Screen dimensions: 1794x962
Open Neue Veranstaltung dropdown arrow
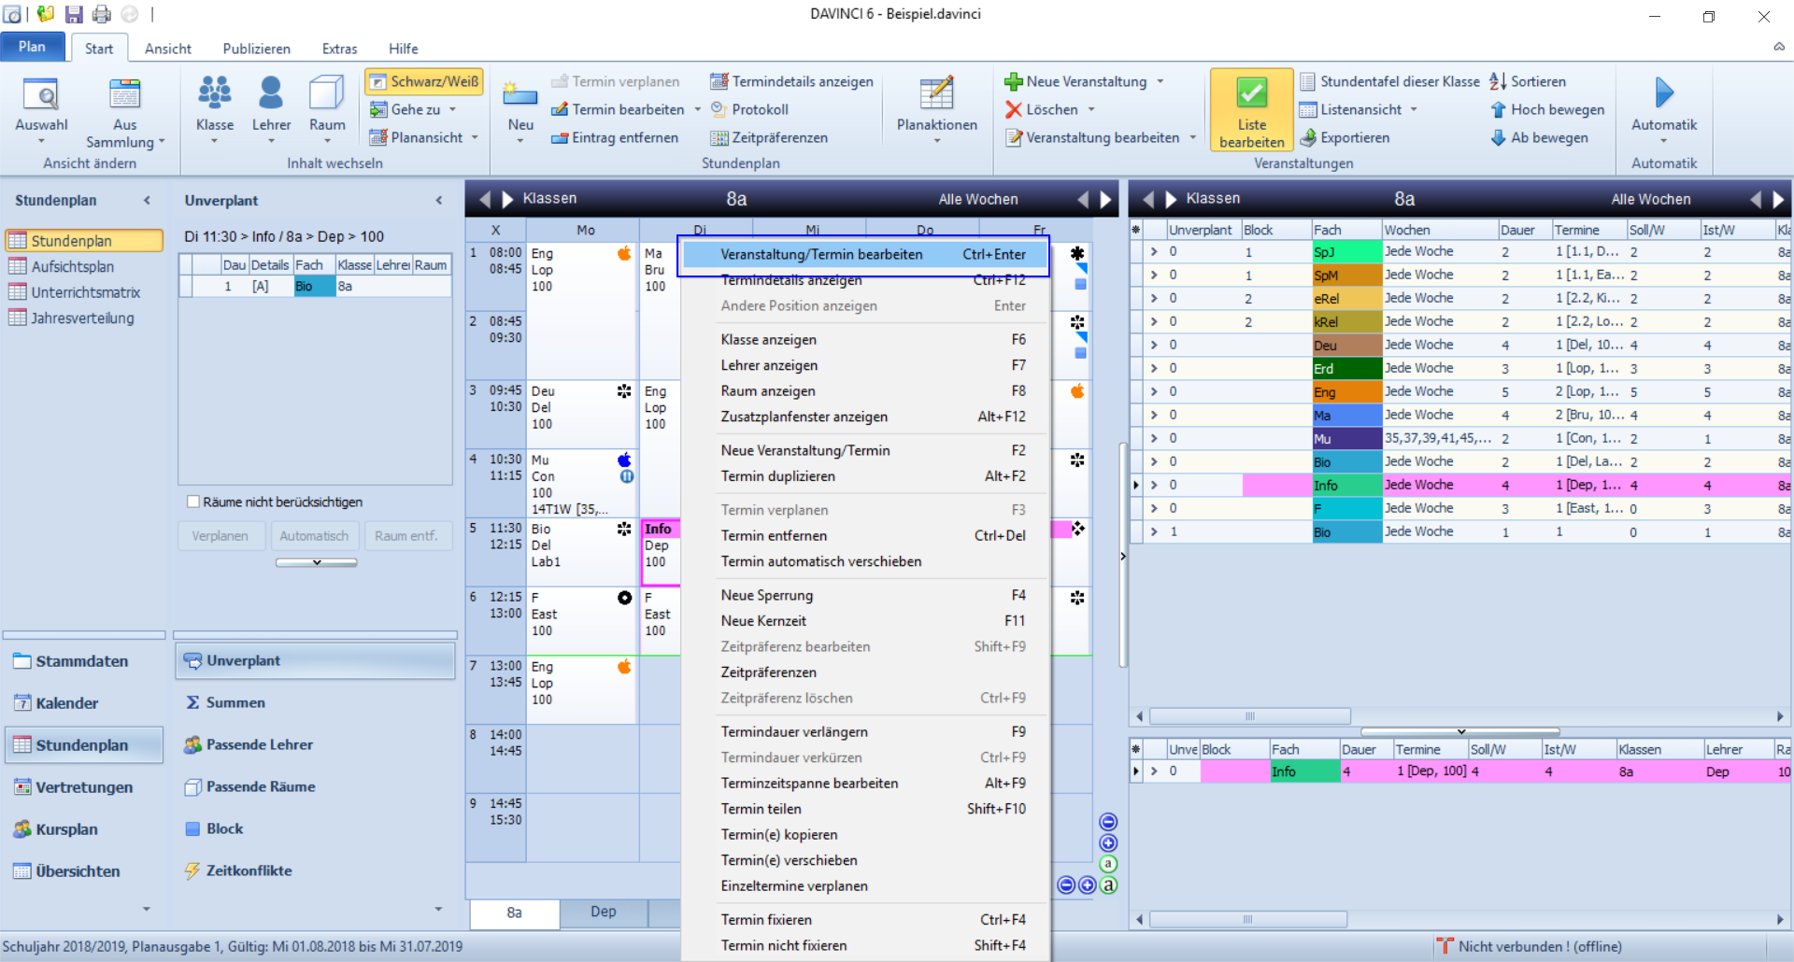coord(1160,81)
